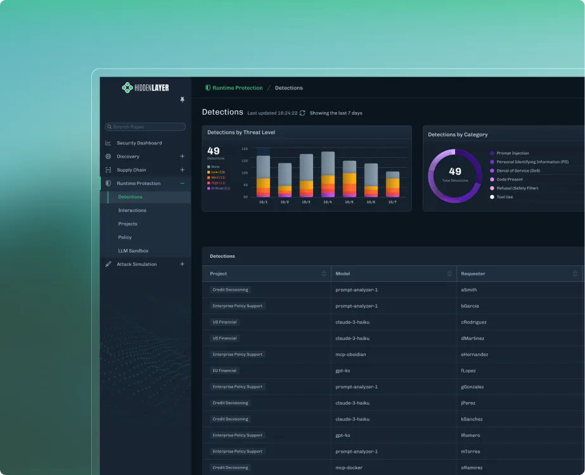Click the Search Pages input field

(x=145, y=127)
